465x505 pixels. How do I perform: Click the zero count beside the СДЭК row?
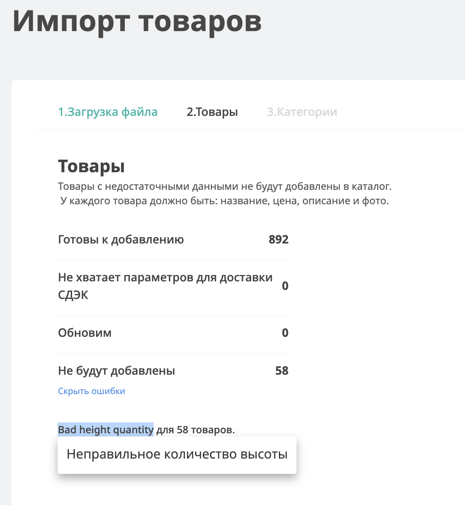285,286
